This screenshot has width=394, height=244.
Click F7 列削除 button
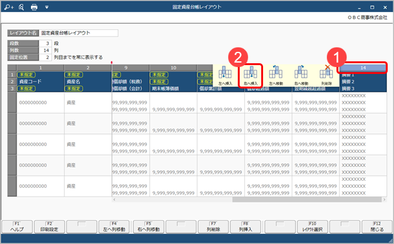click(x=213, y=227)
